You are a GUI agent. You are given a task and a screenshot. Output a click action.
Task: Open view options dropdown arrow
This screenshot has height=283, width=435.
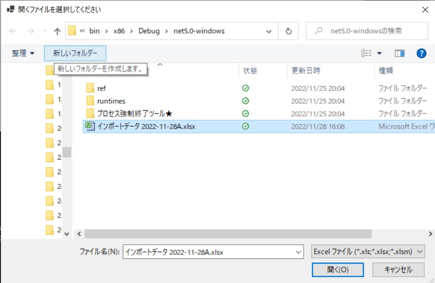[379, 53]
